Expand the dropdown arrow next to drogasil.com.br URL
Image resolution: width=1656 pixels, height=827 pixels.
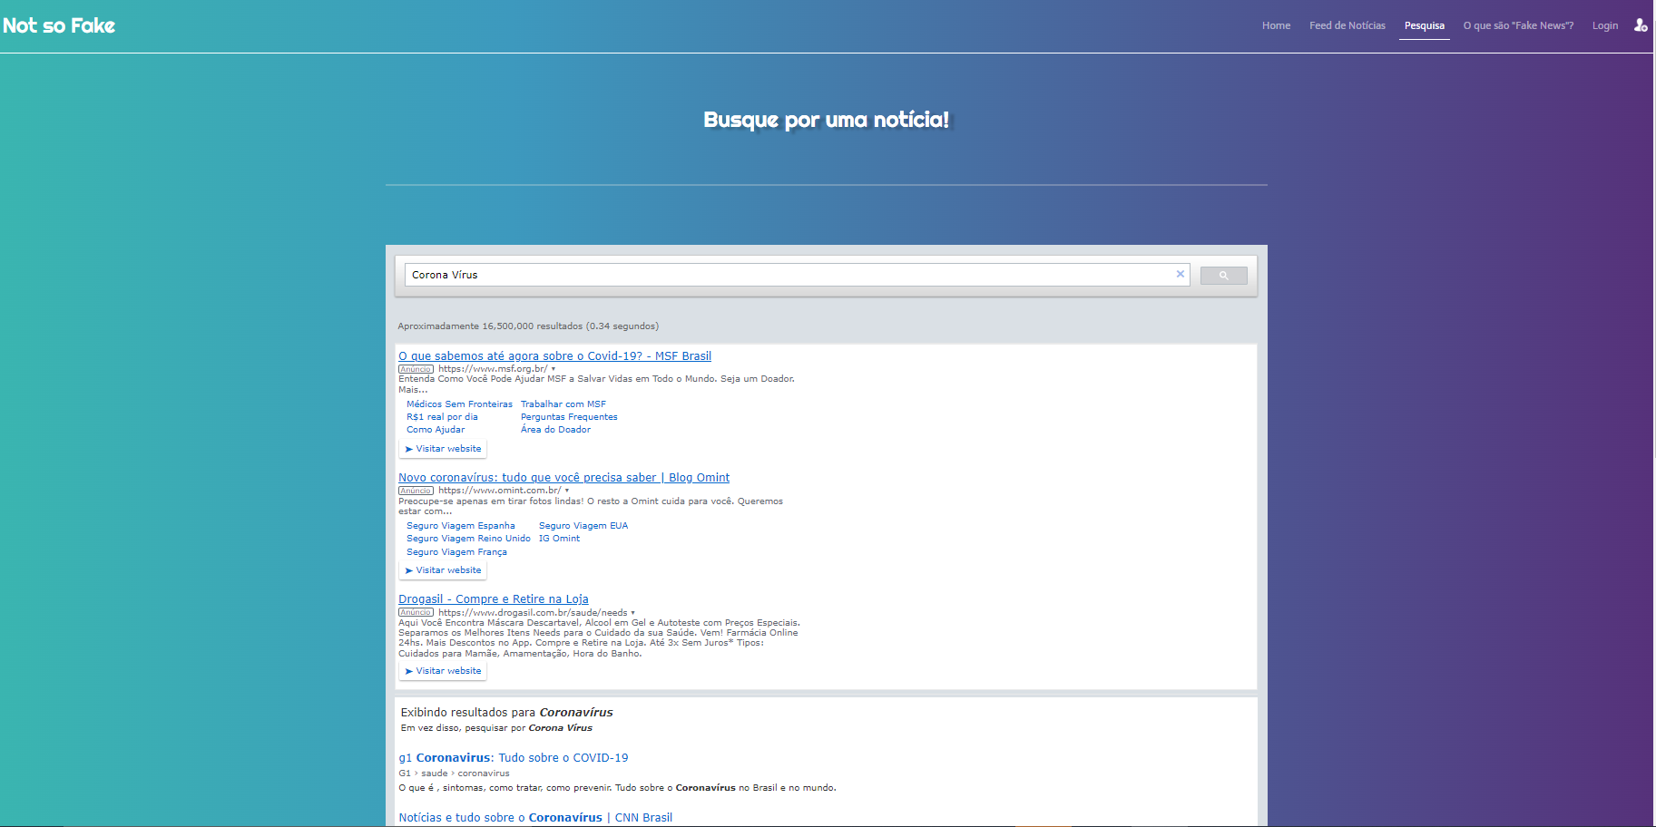[x=632, y=612]
